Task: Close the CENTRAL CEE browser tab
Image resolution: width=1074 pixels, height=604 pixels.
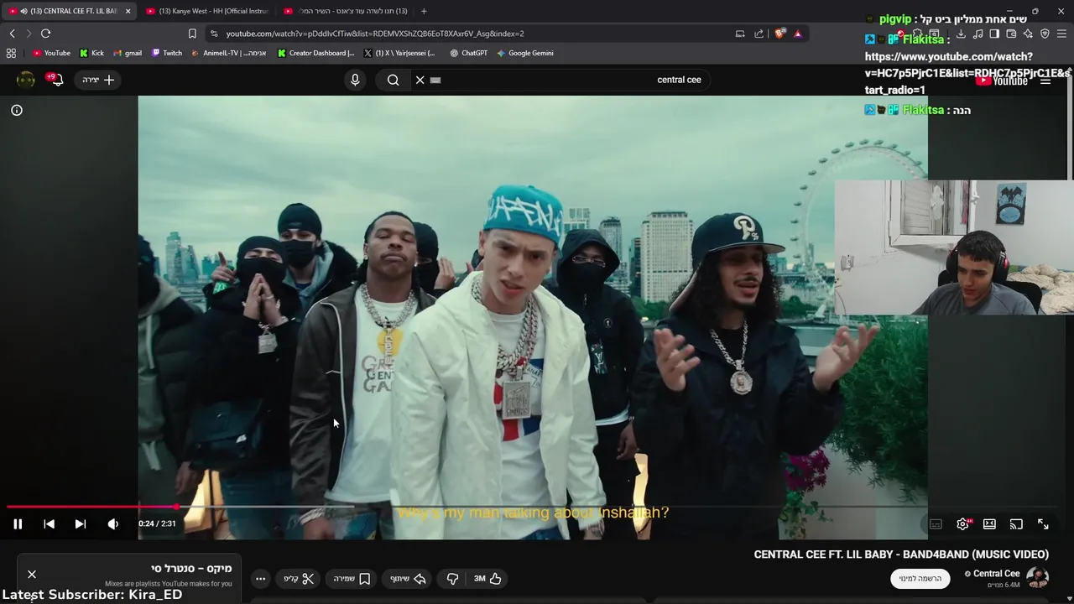Action: tap(128, 11)
